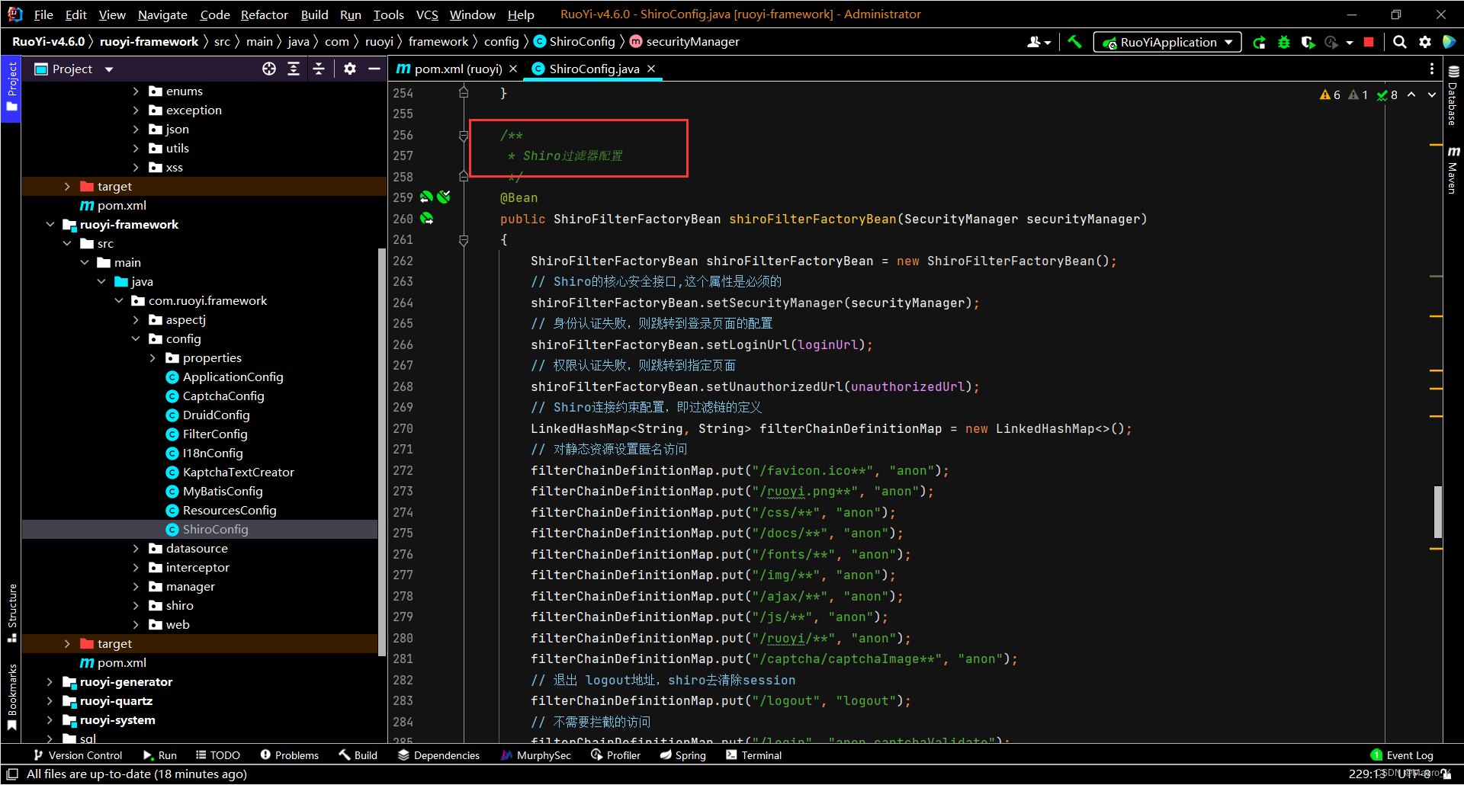Click the Spring bean gutter icon on line 260
The image size is (1464, 785).
(x=427, y=219)
